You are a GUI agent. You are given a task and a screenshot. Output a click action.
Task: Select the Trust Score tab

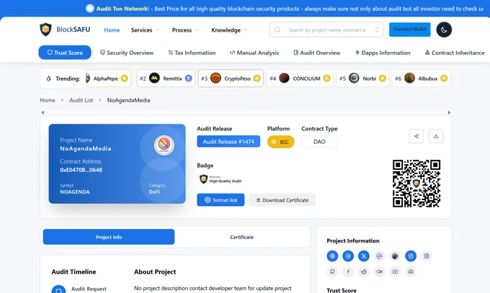coord(65,53)
